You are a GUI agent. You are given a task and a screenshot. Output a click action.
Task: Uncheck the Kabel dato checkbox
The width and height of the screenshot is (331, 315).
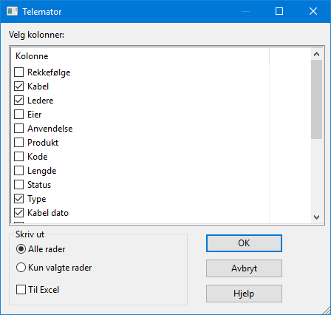click(x=19, y=213)
